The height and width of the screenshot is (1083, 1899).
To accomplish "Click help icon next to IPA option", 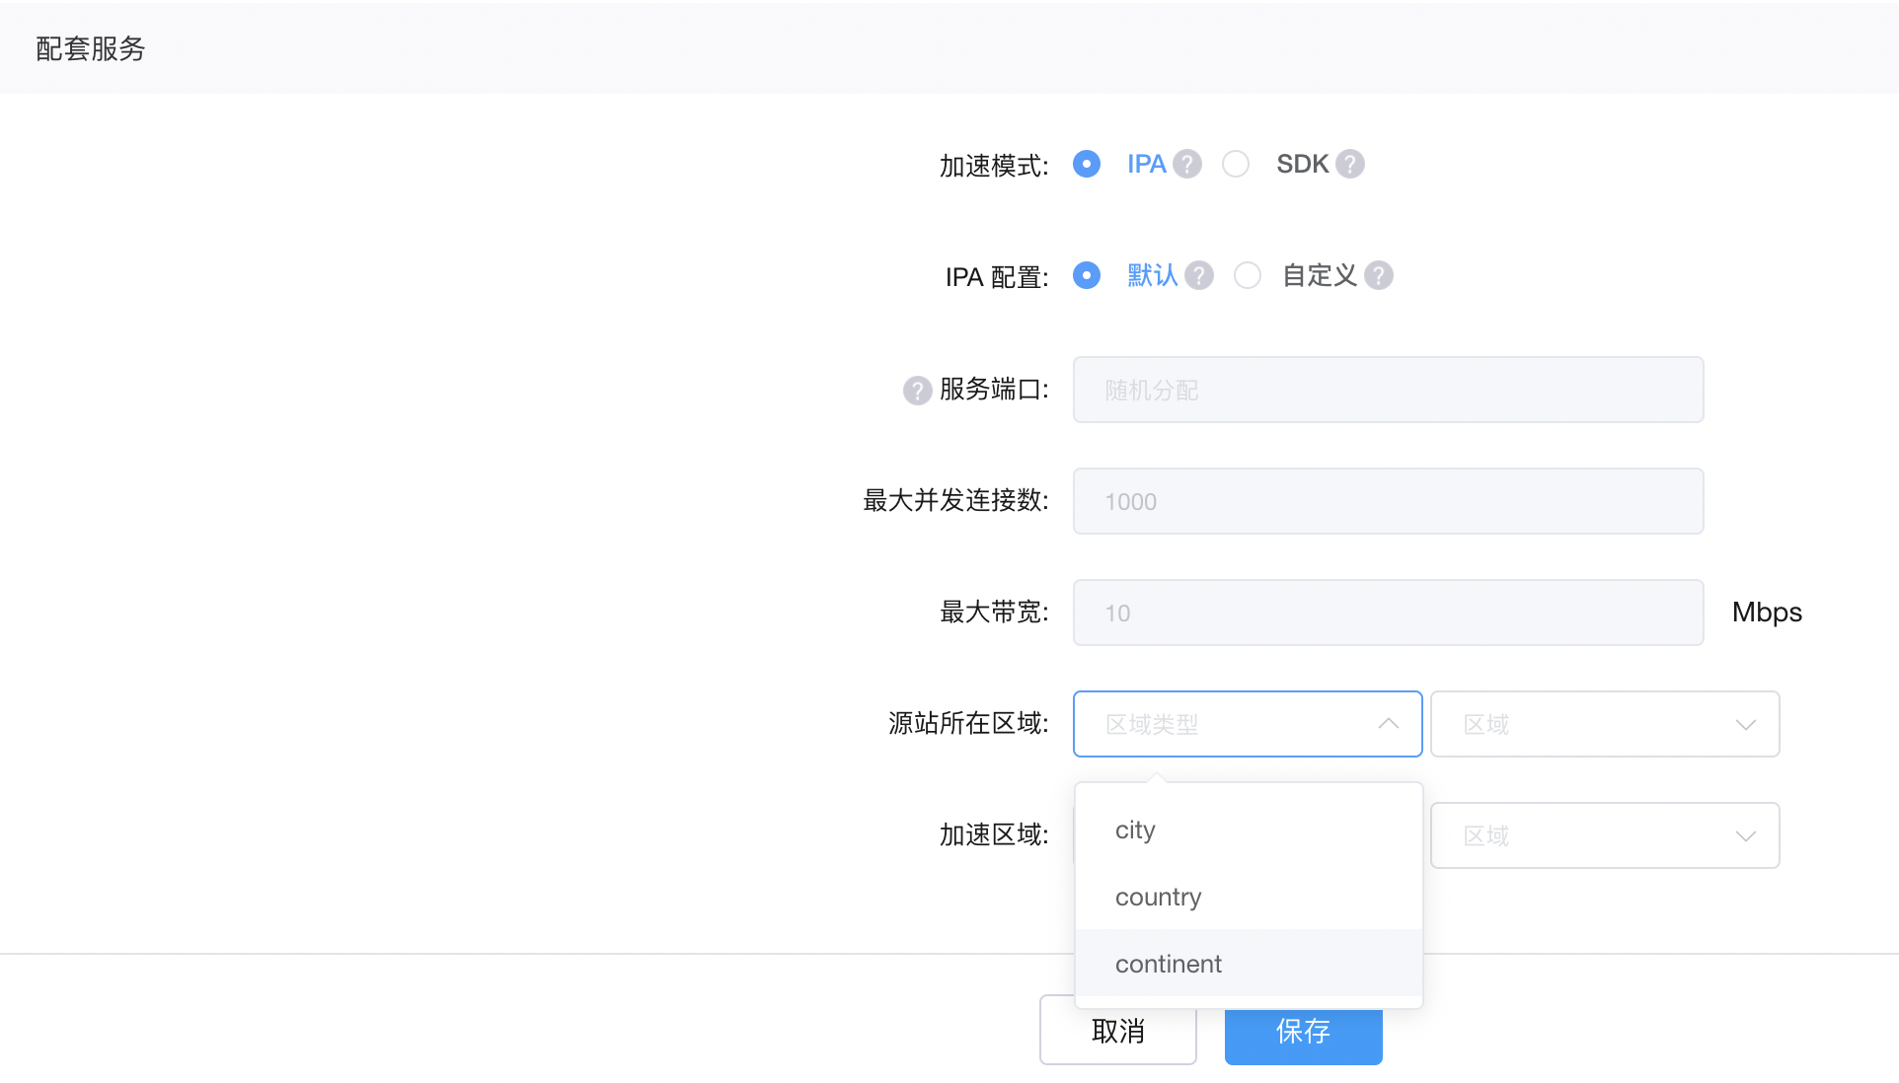I will tap(1187, 164).
